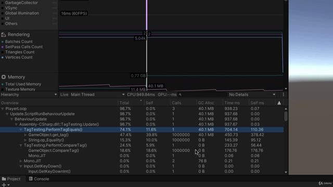Toggle Vertices Count chart series

(2, 57)
